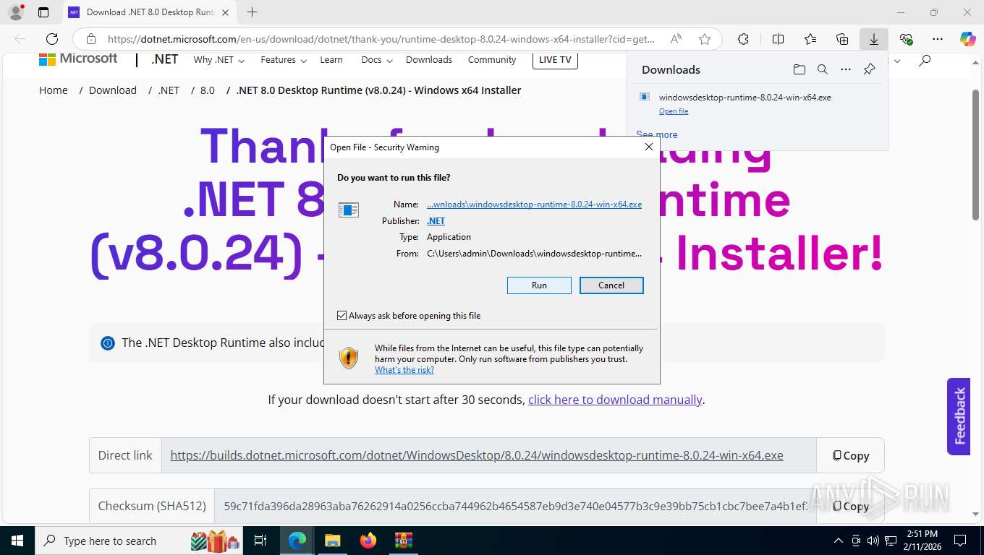
Task: Open Task View on the taskbar
Action: pos(260,541)
